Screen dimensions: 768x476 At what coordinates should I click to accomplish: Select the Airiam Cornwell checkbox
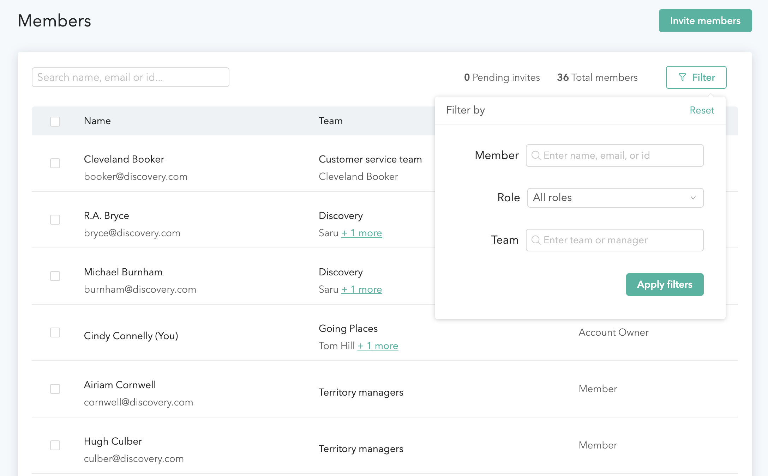click(x=55, y=389)
